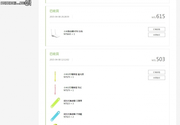
Task: Select the green cable organizer image
Action: point(55,103)
